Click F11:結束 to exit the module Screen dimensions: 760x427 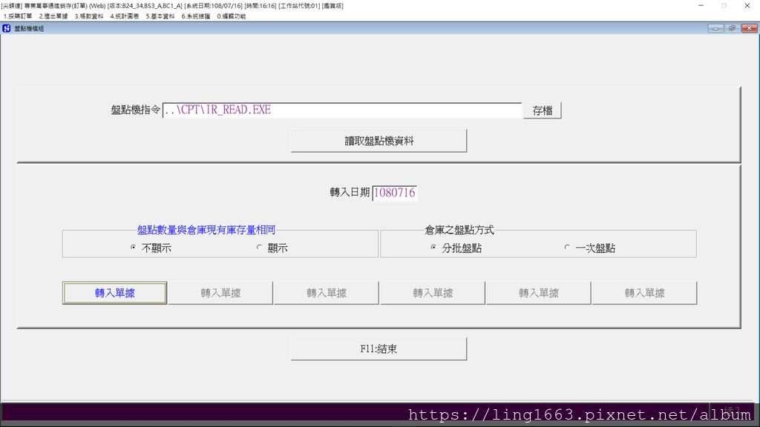click(379, 348)
